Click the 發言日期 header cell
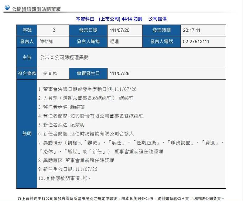This screenshot has width=243, height=202. tap(88, 30)
